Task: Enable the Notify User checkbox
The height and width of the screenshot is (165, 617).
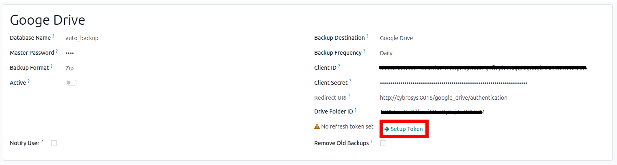Action: point(54,143)
